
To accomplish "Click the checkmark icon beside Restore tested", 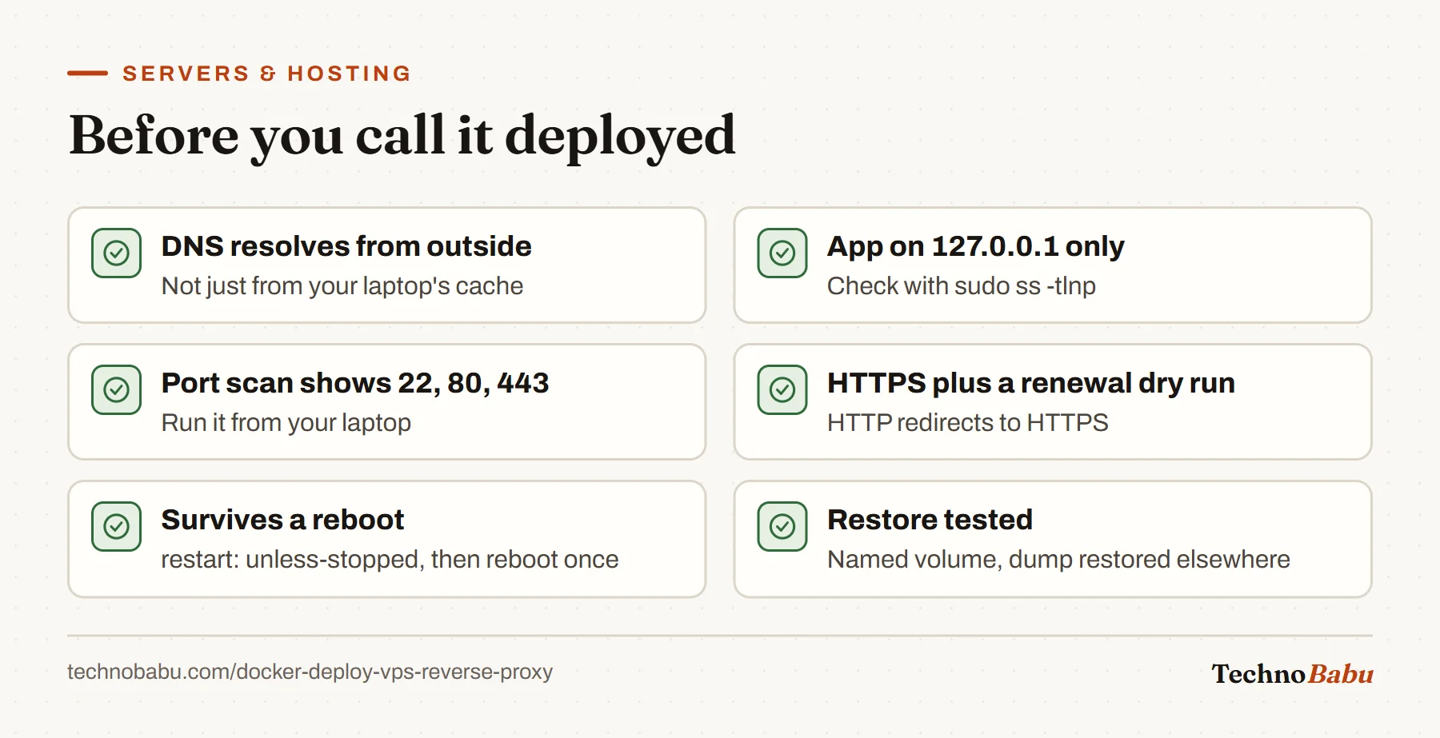I will 782,527.
